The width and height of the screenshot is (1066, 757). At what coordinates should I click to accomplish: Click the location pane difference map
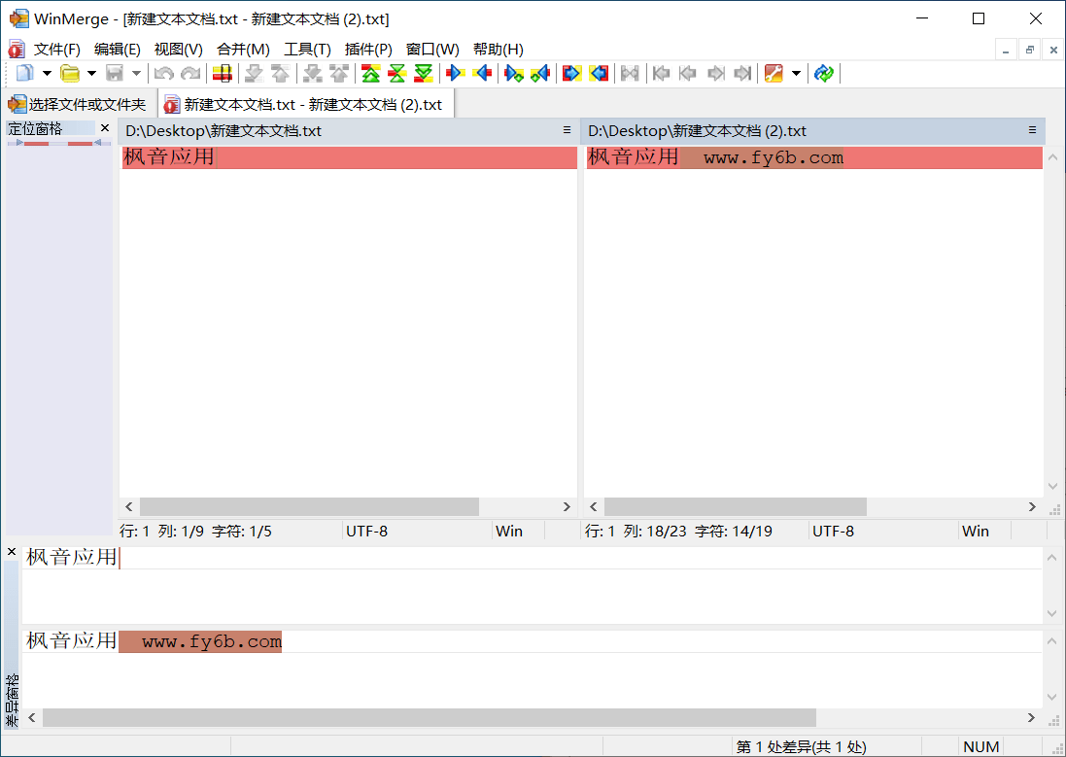[x=59, y=143]
